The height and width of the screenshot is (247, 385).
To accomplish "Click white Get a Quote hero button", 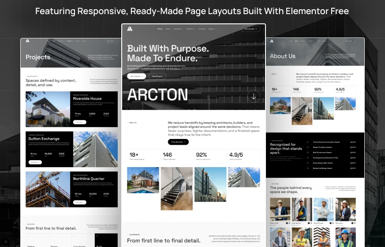I will 137,76.
